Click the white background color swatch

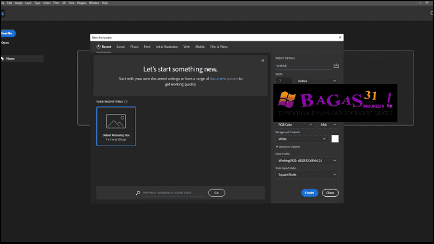click(335, 139)
